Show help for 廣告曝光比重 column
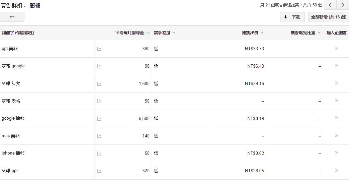Screen dimensions: 349x180 pos(319,33)
